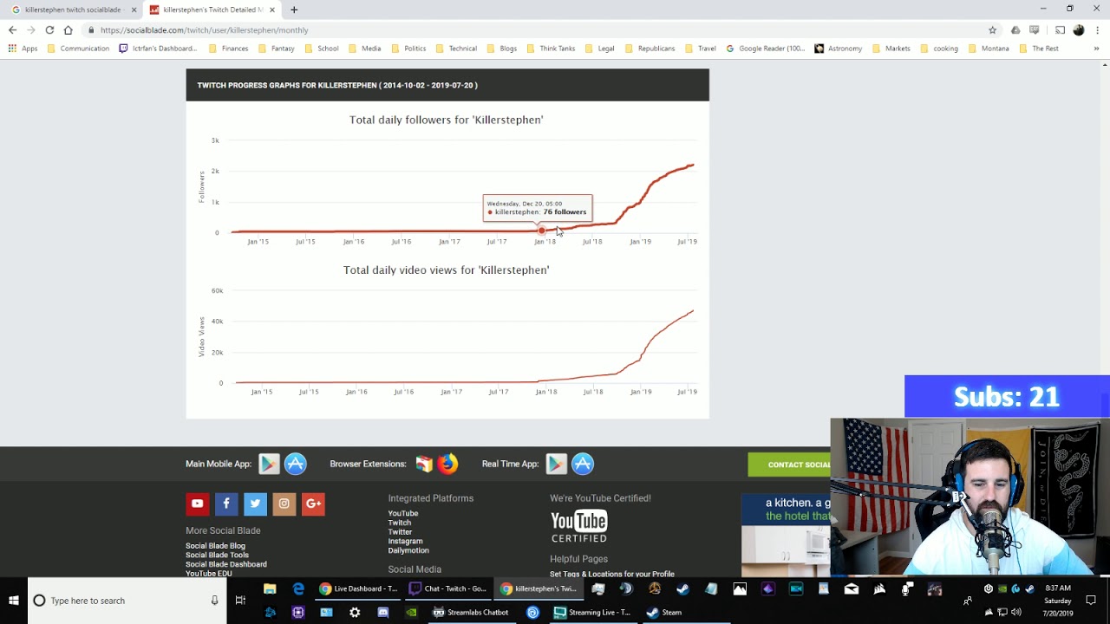Click the address bar URL field

point(538,29)
